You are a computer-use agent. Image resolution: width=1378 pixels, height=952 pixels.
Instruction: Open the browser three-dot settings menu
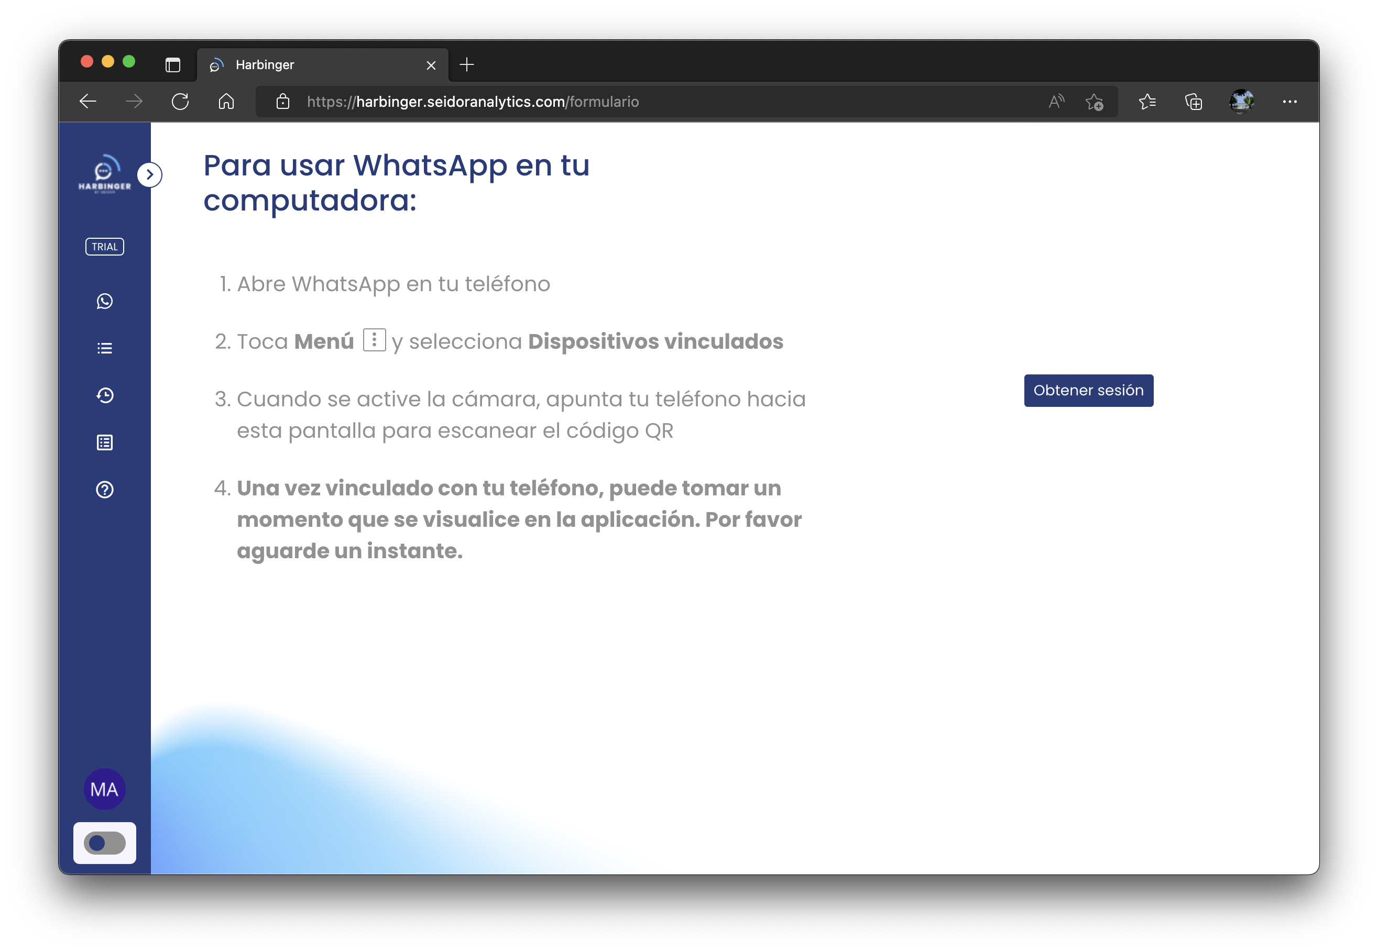(1289, 102)
